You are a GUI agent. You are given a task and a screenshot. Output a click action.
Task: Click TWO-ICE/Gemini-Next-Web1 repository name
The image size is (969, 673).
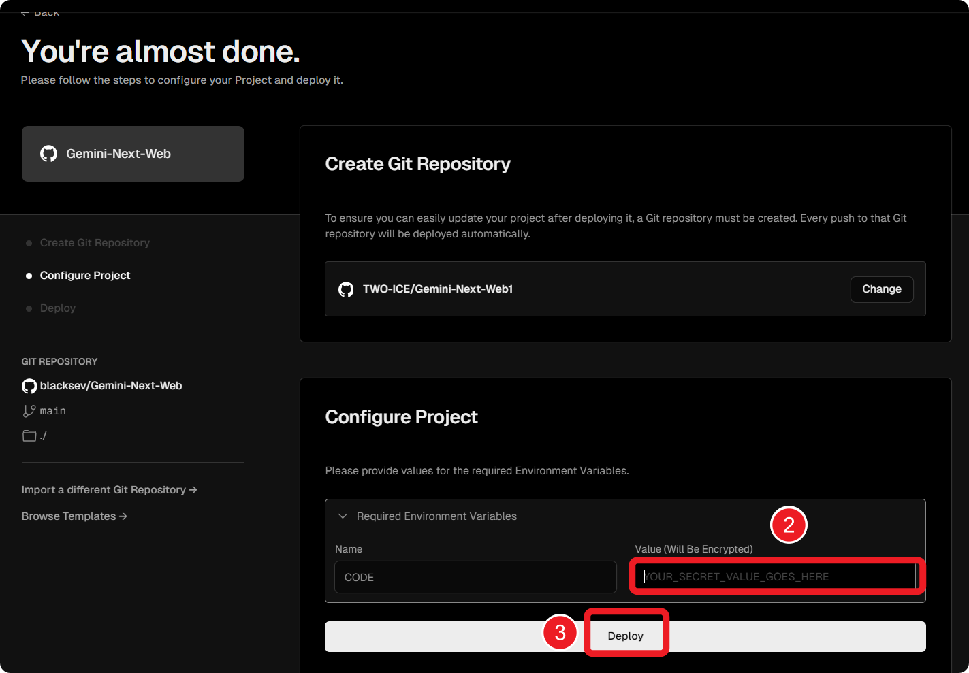438,289
